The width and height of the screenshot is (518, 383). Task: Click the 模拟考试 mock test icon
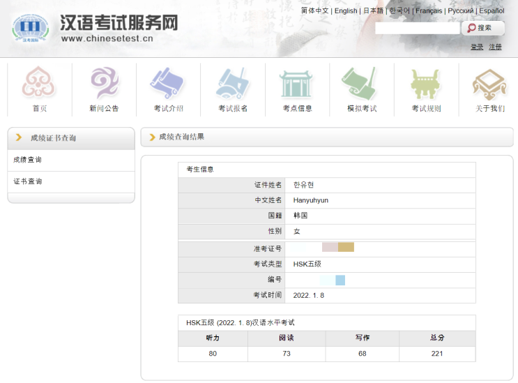click(x=359, y=83)
